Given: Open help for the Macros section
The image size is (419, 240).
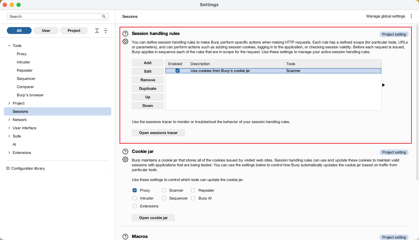Looking at the screenshot, I should 125,237.
